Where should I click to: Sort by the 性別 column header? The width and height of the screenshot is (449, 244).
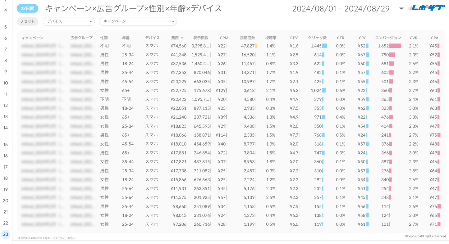tap(104, 38)
